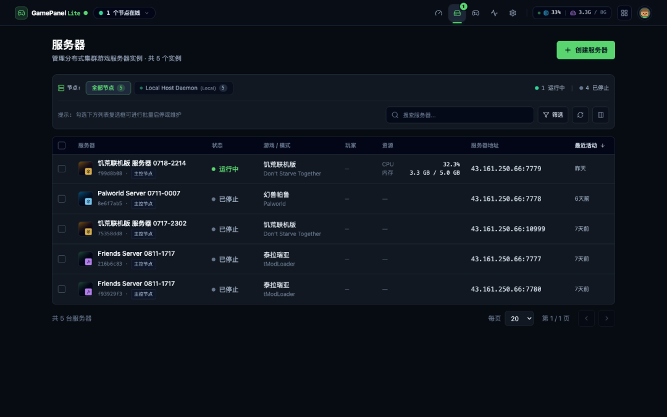The width and height of the screenshot is (667, 417).
Task: Refresh the server list
Action: (x=580, y=115)
